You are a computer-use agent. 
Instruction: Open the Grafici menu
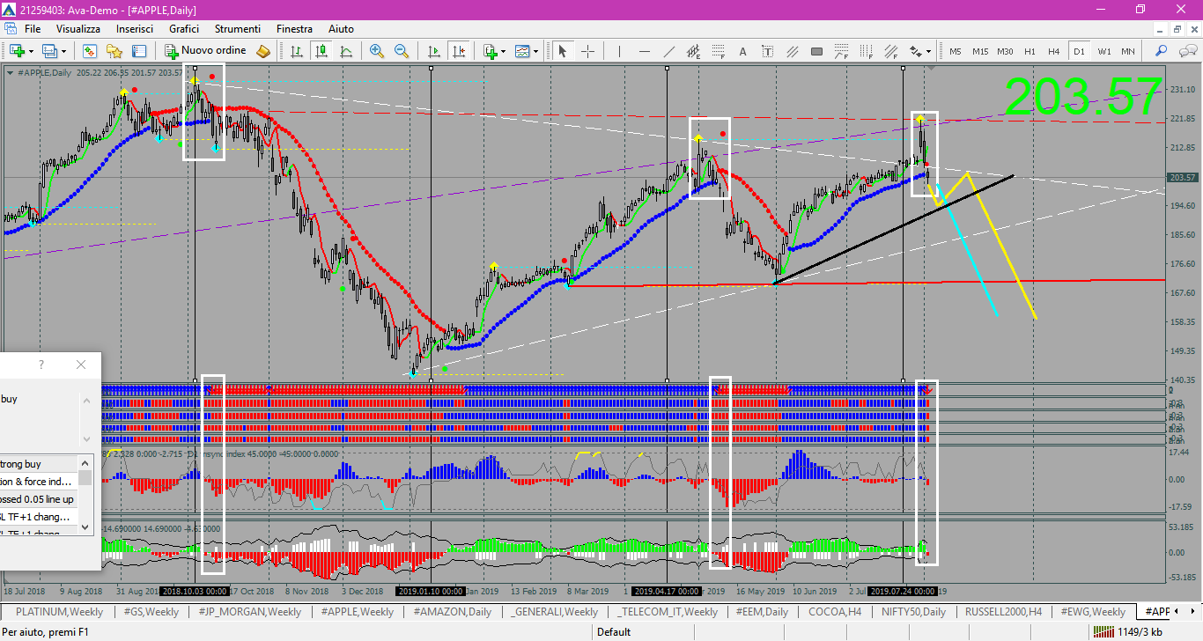point(184,29)
